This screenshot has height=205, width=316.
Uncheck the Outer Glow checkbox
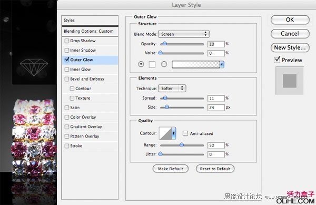(x=67, y=60)
